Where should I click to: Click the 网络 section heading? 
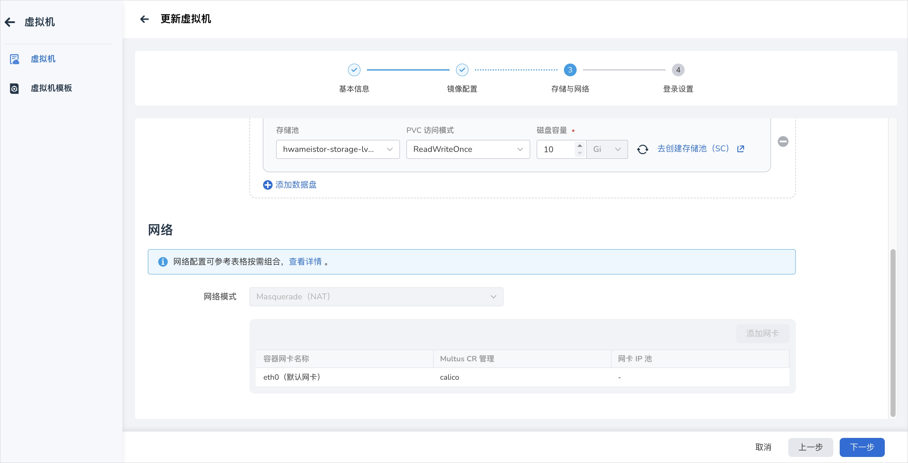160,230
